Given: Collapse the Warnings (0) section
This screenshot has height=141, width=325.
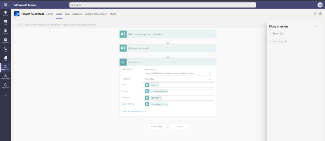Looking at the screenshot, I should pyautogui.click(x=271, y=41).
